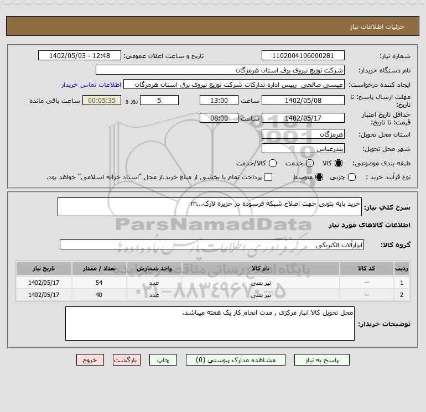
Task: Click the جزئیات اطلاعات نیاز header title
Action: point(377,27)
